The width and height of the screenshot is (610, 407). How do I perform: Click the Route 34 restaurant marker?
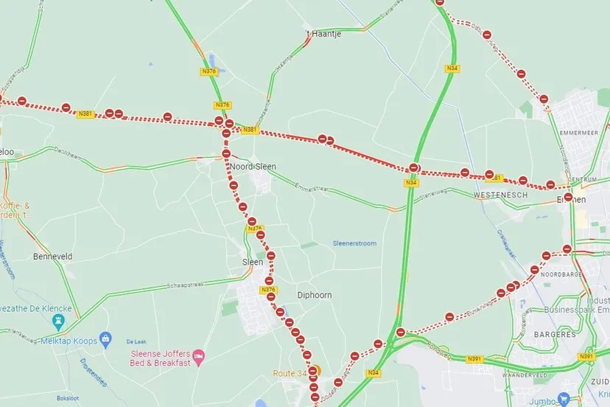[x=318, y=370]
